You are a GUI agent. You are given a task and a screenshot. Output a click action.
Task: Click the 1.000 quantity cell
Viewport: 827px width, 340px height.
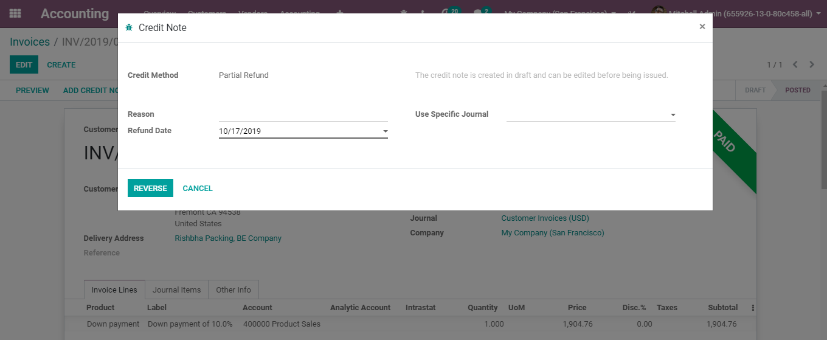click(494, 324)
